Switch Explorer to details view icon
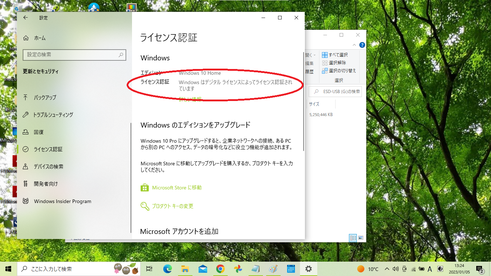 tap(353, 238)
